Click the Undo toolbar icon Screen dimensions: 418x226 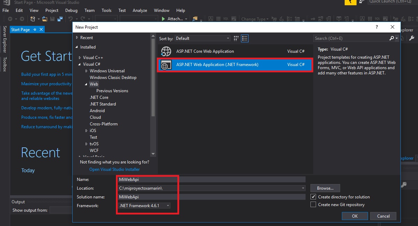click(x=71, y=19)
